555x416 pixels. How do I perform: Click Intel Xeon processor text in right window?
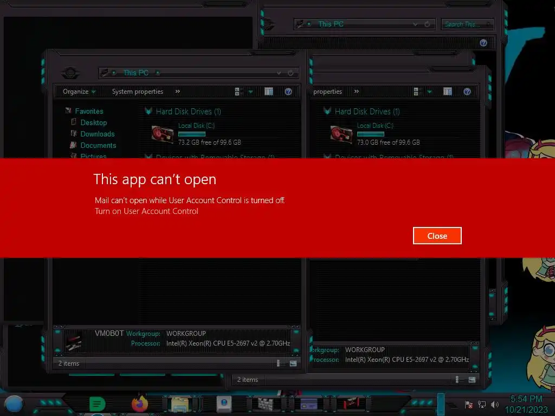[x=407, y=360]
